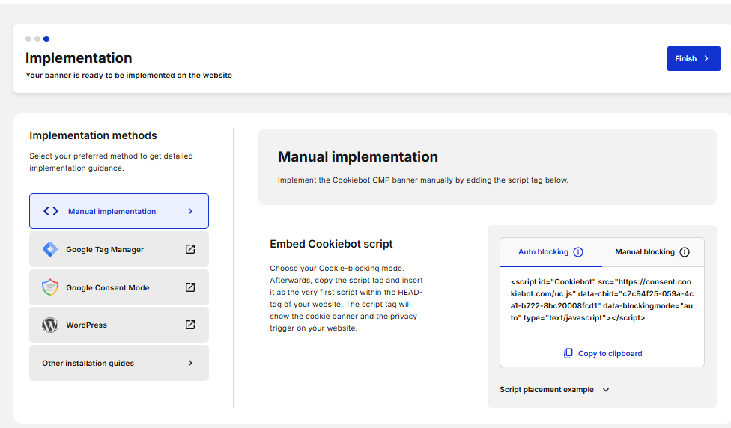Click the chevron arrow inside Finish button
Image resolution: width=731 pixels, height=428 pixels.
[706, 58]
